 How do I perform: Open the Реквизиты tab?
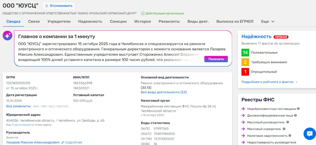click(x=169, y=22)
